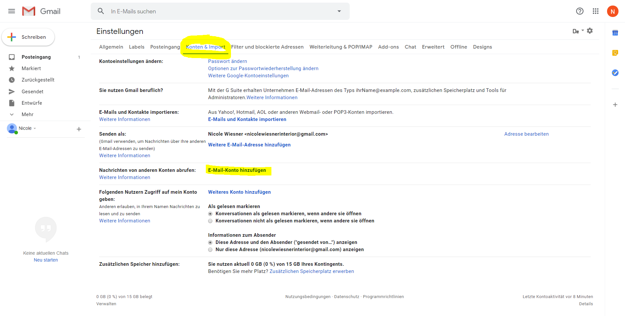Click the help question mark icon
The width and height of the screenshot is (625, 316).
click(x=580, y=11)
